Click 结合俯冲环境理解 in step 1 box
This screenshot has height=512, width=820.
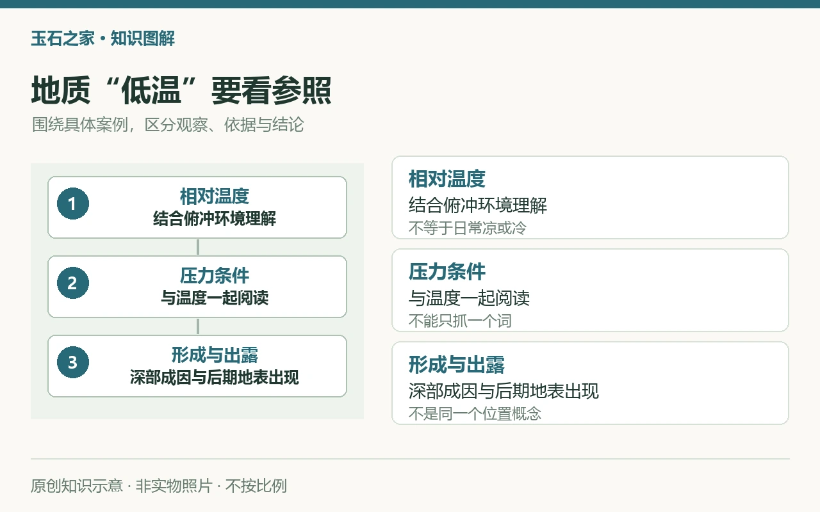click(x=215, y=219)
